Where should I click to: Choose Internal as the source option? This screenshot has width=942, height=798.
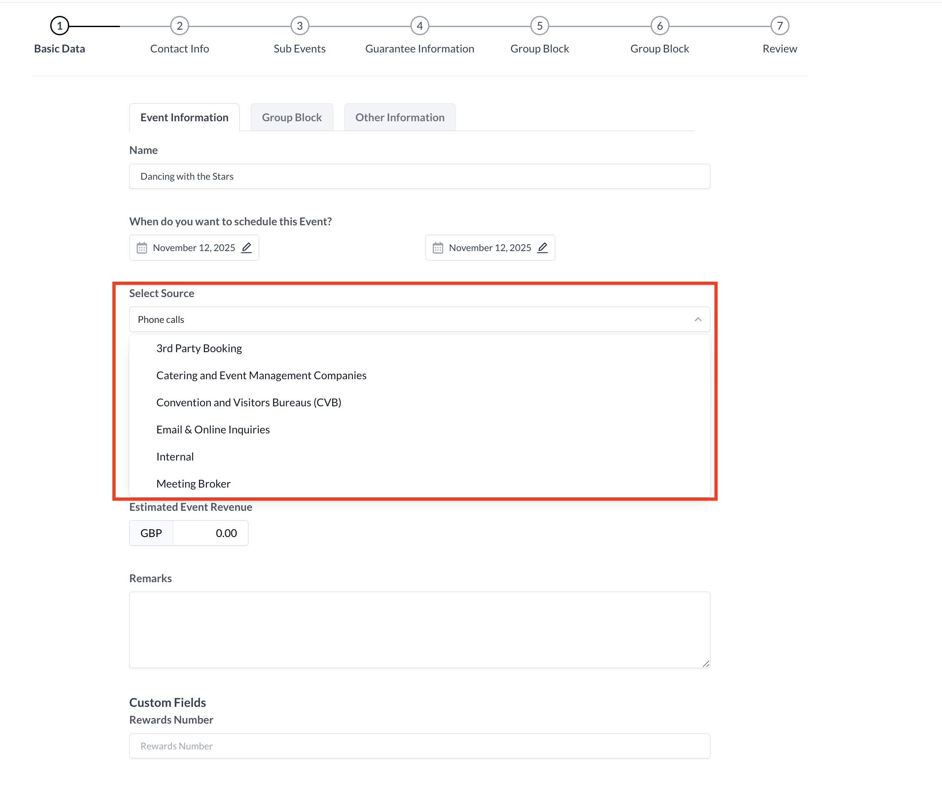174,456
